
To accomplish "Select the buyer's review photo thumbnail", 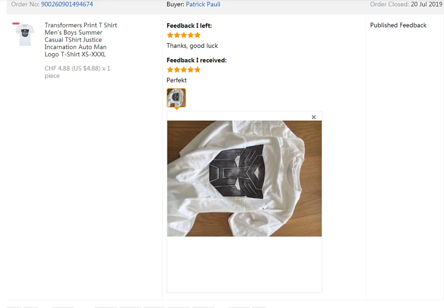I will pos(176,98).
